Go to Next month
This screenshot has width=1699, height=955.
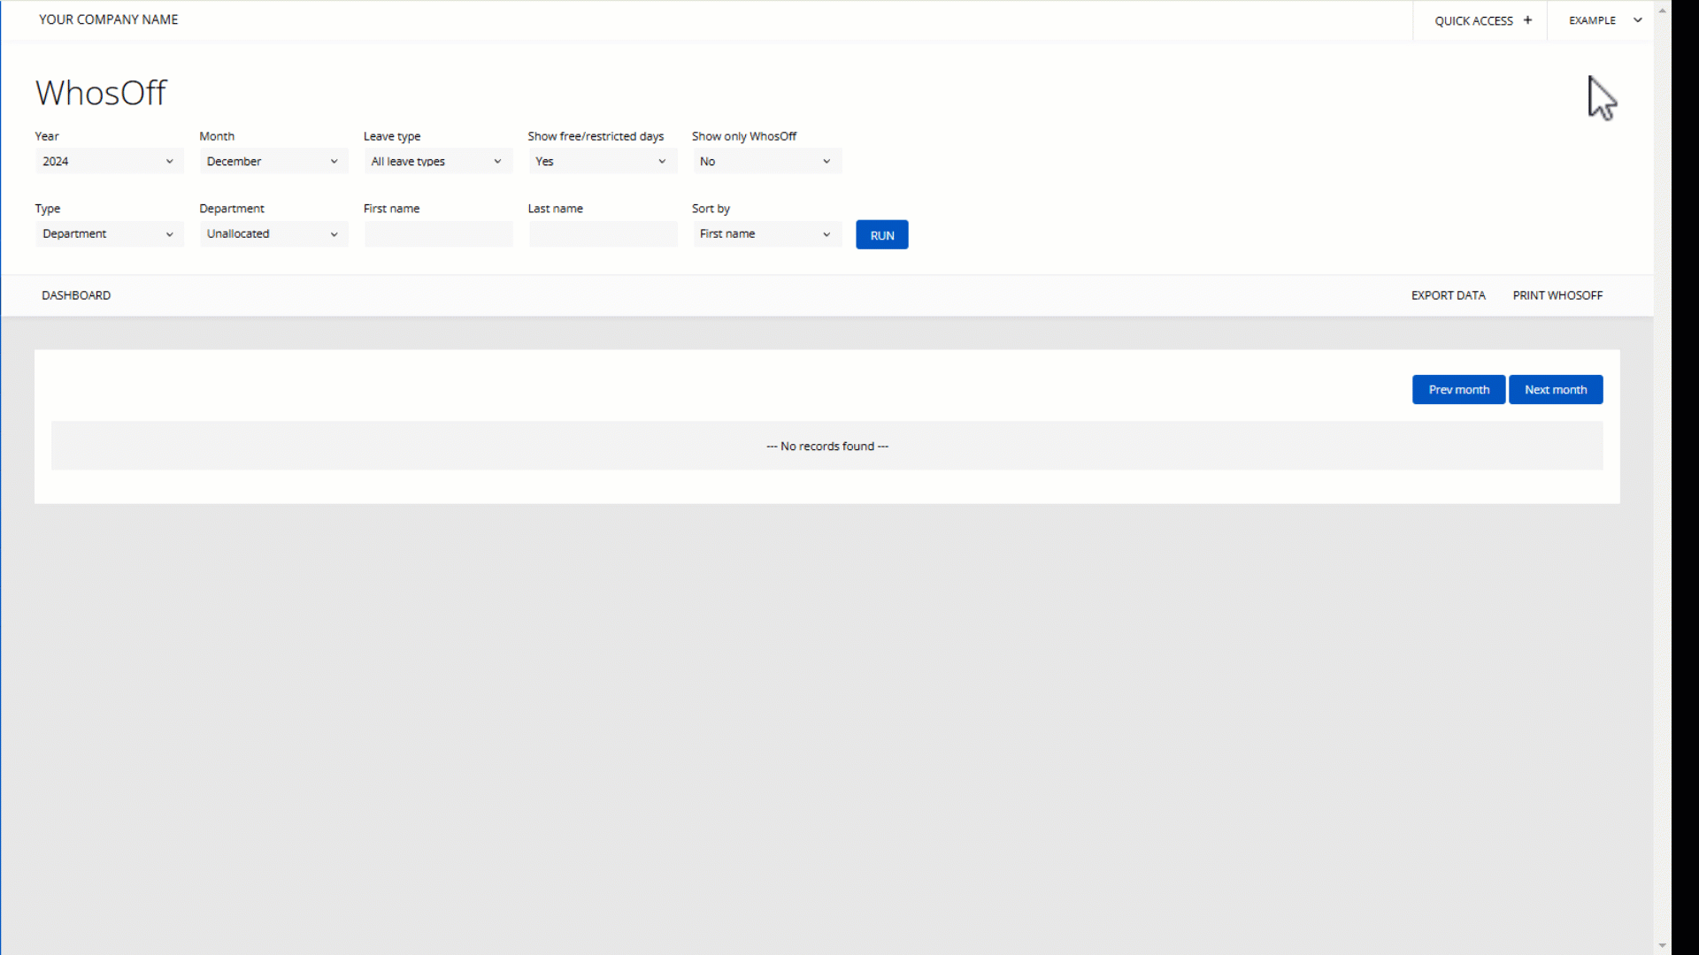[x=1556, y=389]
